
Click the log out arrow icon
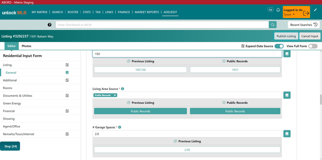tap(306, 13)
